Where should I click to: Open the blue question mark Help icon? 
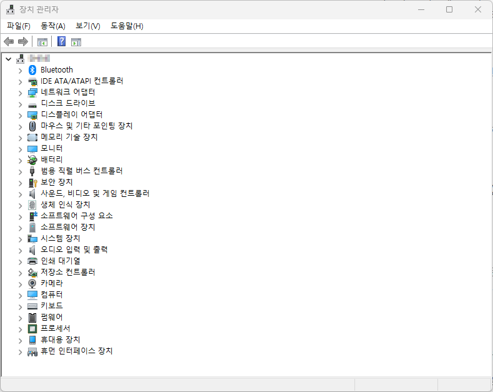[61, 41]
